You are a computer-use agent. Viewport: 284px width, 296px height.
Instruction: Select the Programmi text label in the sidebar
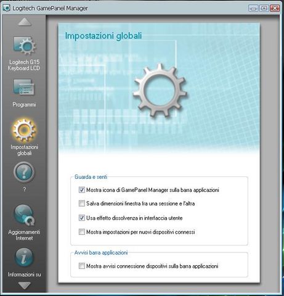click(24, 105)
